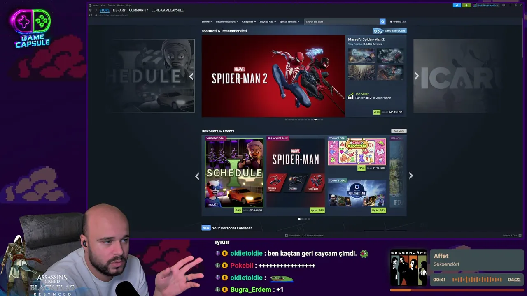
Task: Click the Very Positive reviews text
Action: [355, 44]
